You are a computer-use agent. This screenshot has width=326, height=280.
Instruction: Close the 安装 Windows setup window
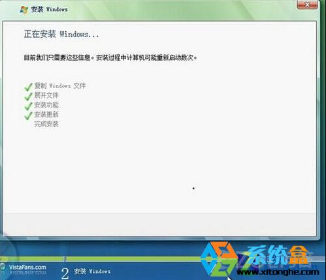click(x=307, y=5)
